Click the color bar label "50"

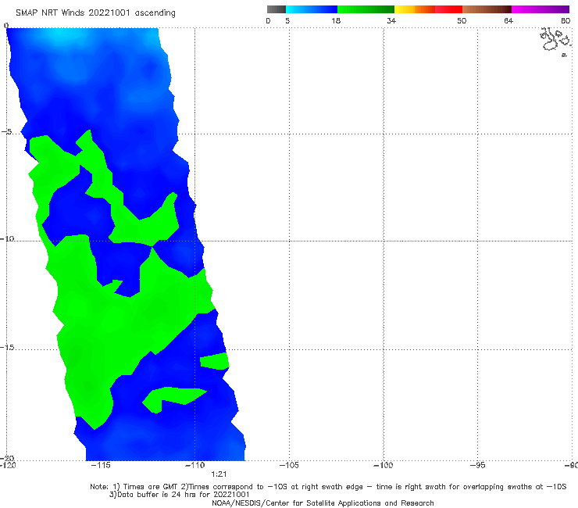point(462,21)
